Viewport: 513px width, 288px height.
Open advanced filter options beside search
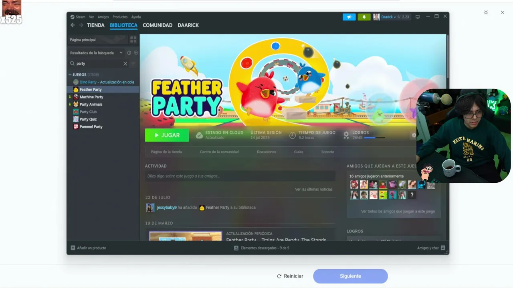(133, 64)
